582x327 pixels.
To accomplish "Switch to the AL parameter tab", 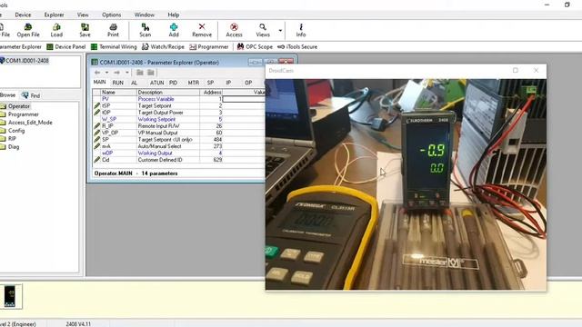I will point(134,83).
